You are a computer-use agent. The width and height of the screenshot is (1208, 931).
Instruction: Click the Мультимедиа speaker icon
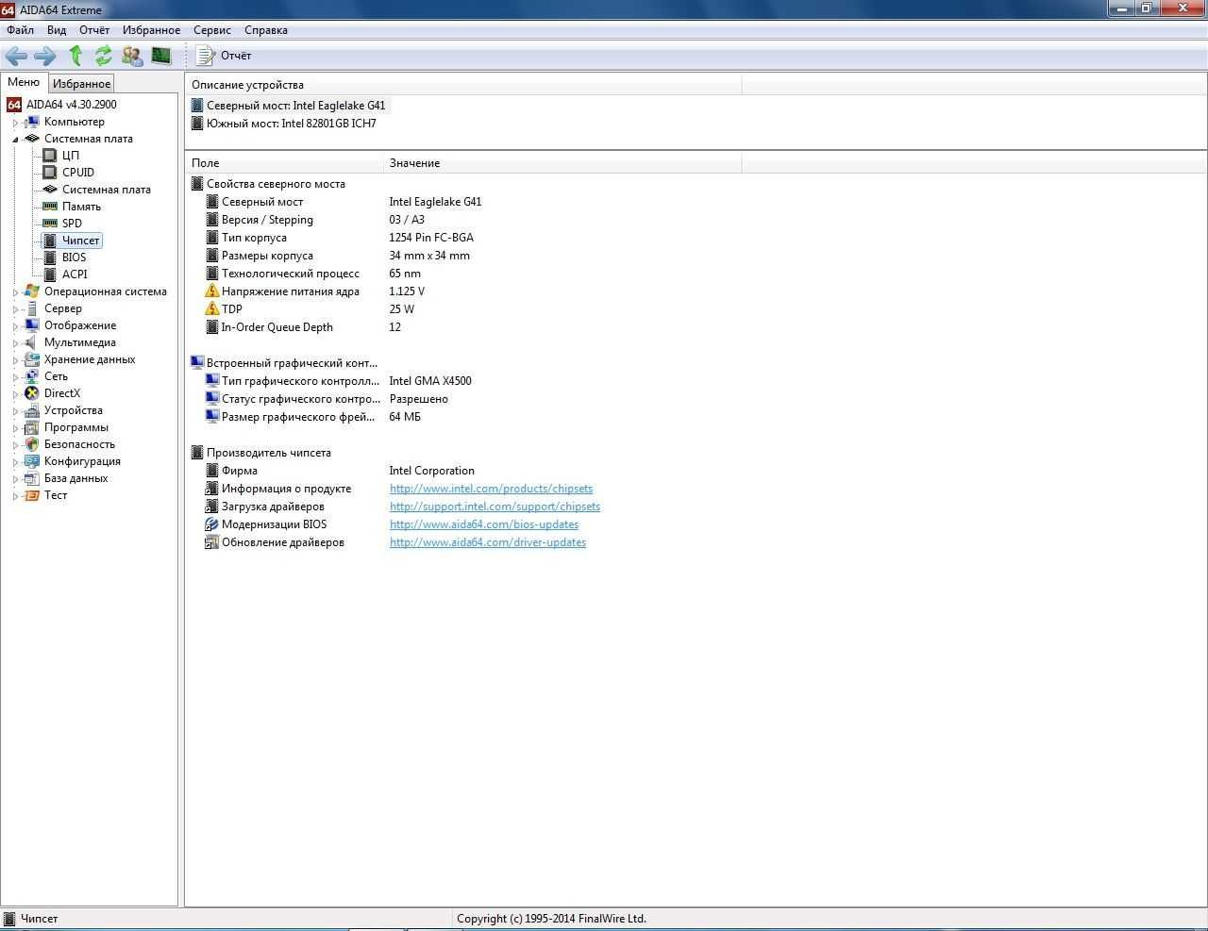32,342
